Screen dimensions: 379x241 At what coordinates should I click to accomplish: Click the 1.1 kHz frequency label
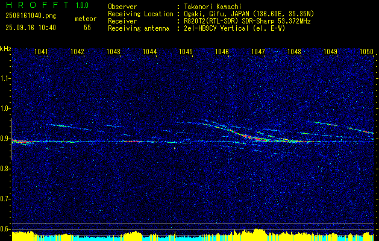pos(5,78)
